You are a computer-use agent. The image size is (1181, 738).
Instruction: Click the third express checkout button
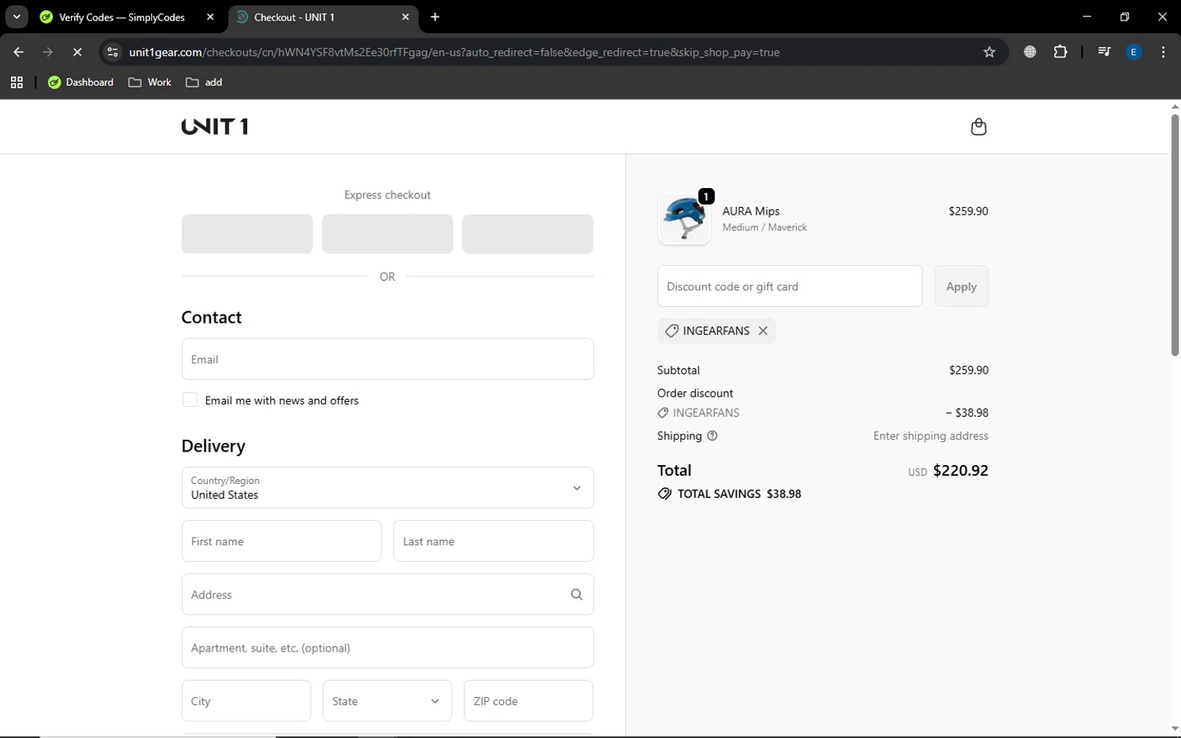pos(528,234)
